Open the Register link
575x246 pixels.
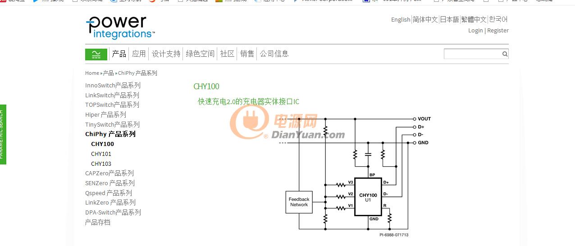click(498, 31)
